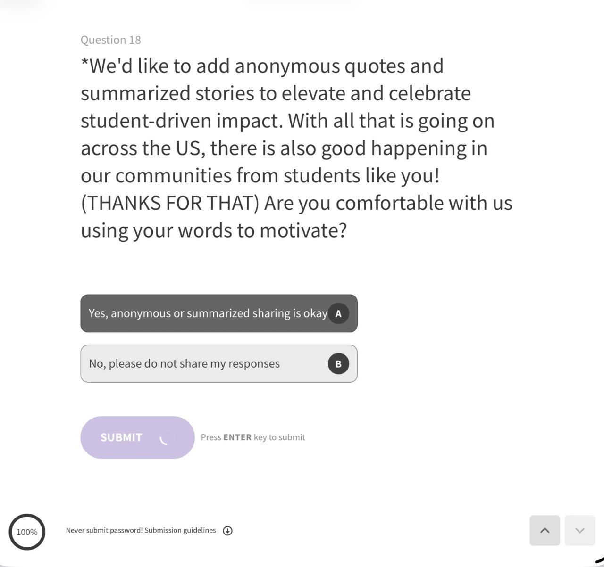Choose "No, please do not share my responses"
Viewport: 604px width, 567px height.
point(185,364)
